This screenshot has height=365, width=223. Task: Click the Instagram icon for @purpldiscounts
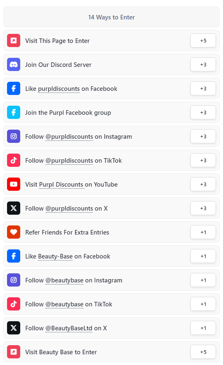[x=14, y=136]
